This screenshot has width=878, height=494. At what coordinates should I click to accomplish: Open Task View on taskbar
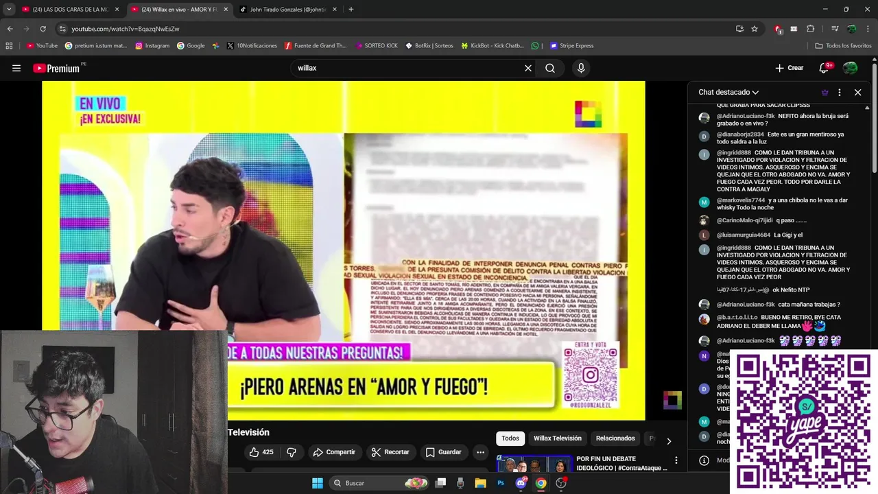(440, 483)
